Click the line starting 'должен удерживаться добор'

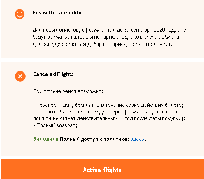pos(103,44)
